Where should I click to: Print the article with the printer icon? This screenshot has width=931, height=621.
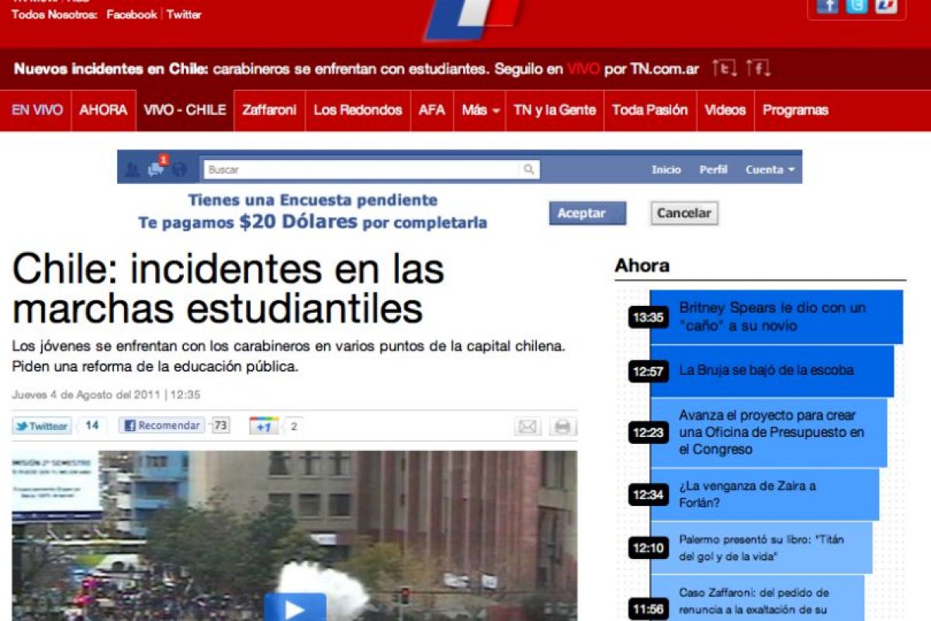pyautogui.click(x=563, y=426)
